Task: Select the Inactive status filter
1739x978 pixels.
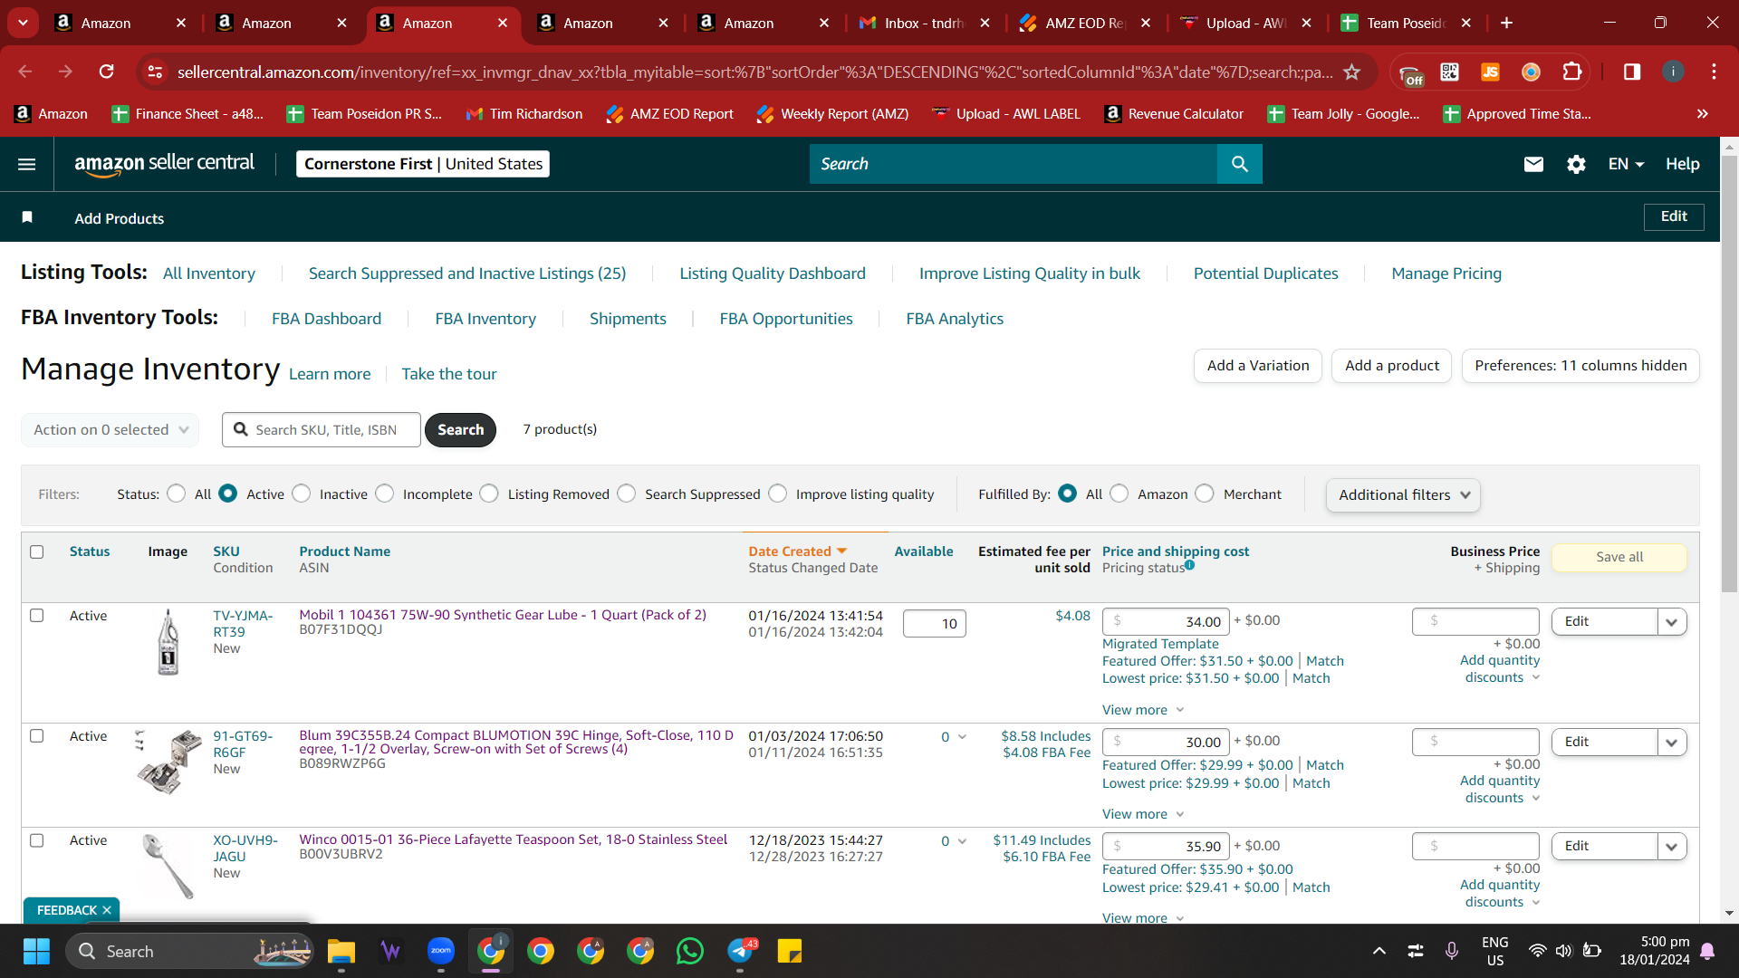Action: pos(302,494)
